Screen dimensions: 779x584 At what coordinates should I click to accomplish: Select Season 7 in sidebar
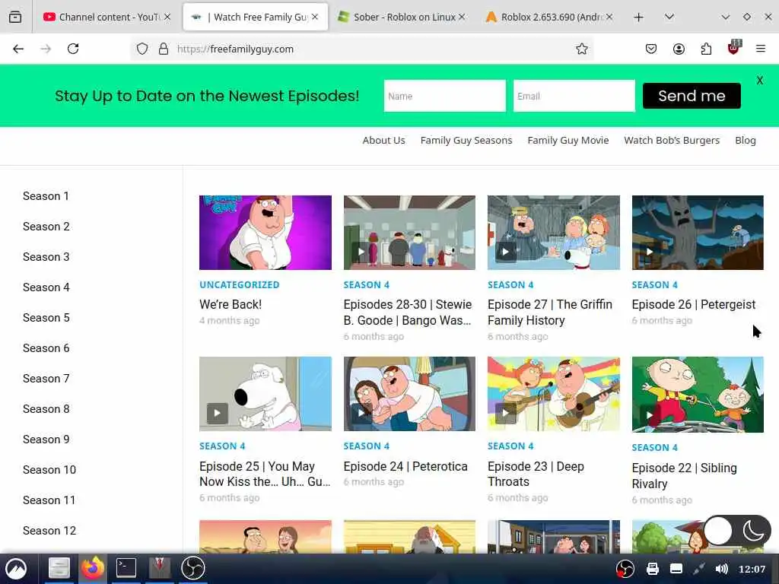[x=46, y=379]
